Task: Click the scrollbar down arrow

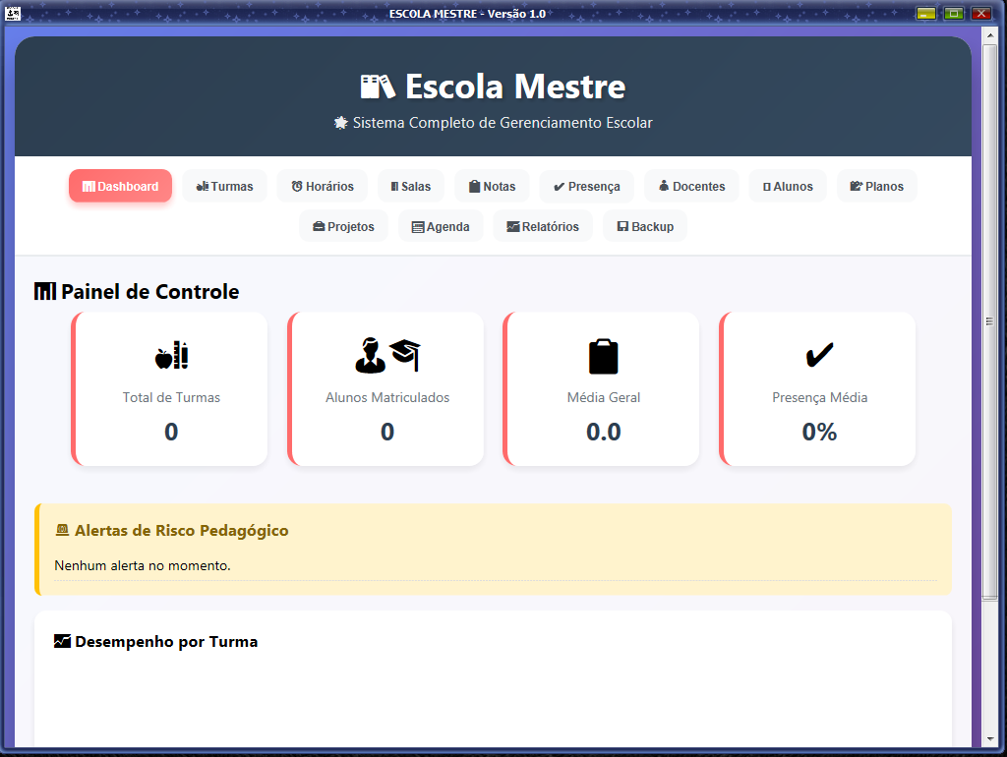Action: point(989,739)
